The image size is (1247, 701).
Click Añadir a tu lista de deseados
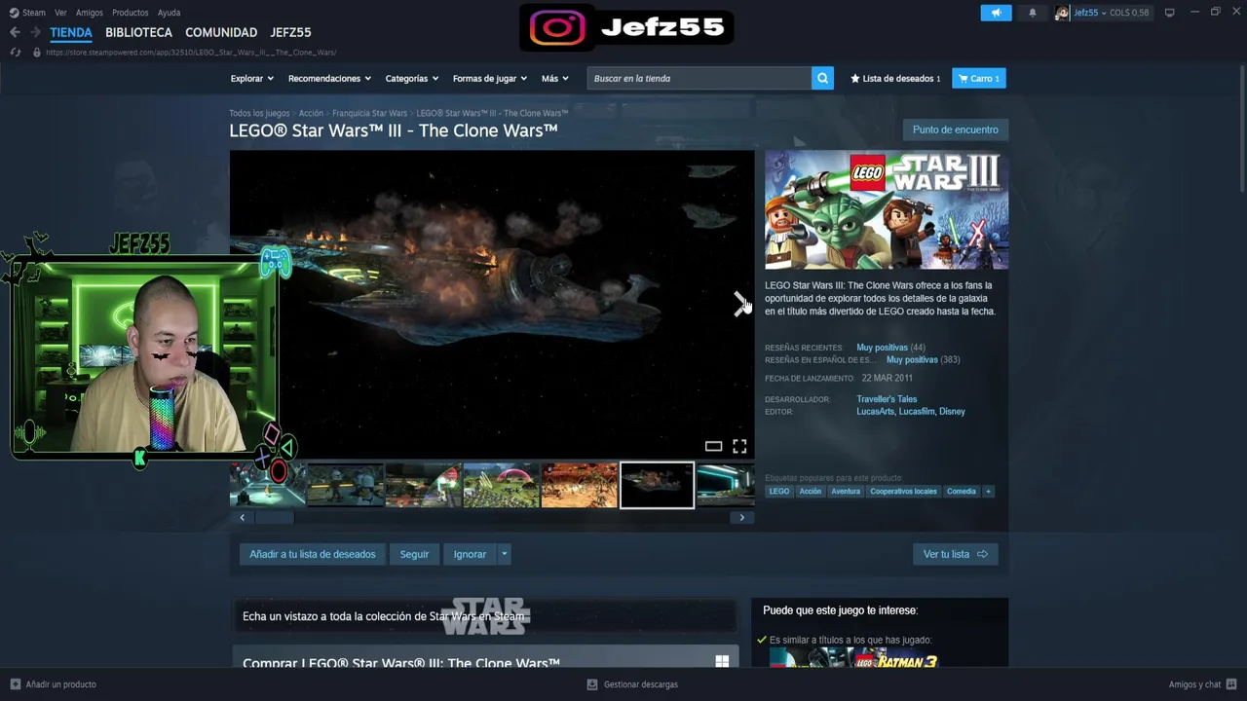point(312,554)
